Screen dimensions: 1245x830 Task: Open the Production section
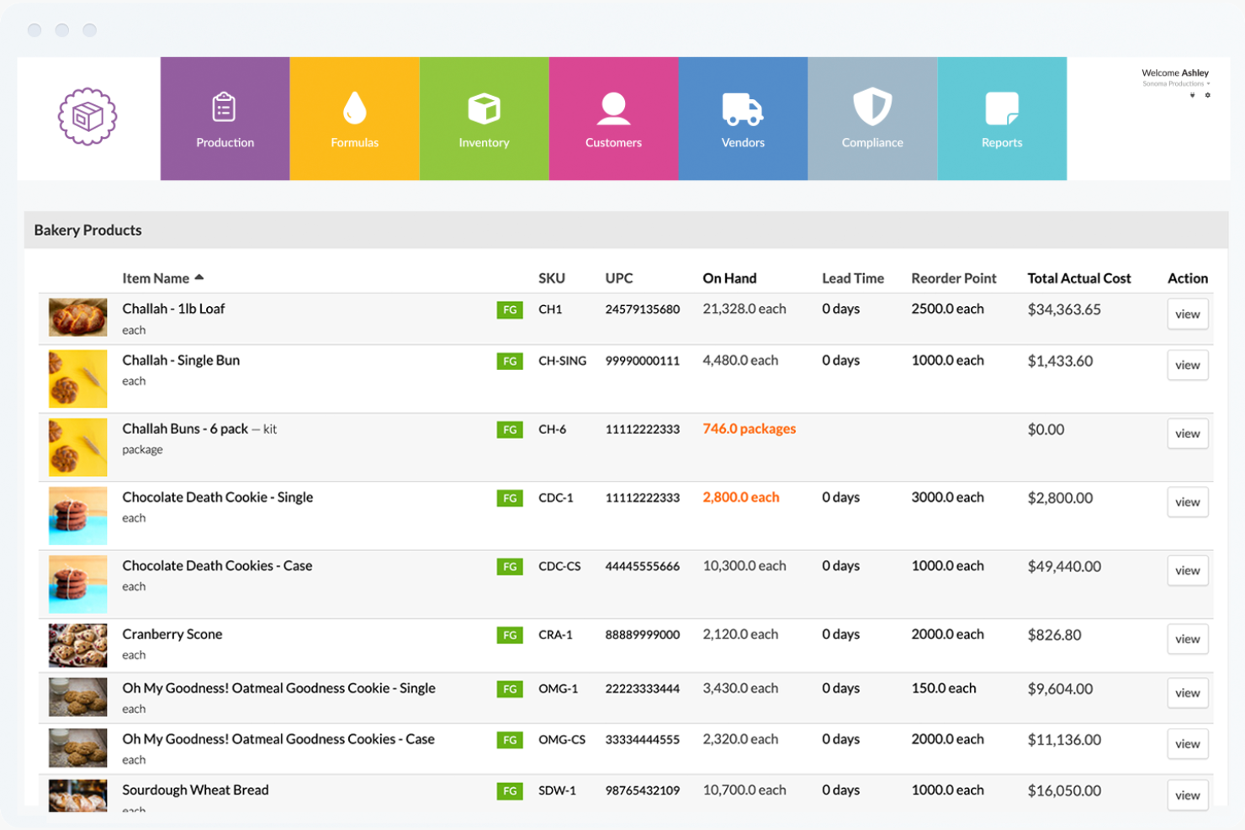click(225, 119)
